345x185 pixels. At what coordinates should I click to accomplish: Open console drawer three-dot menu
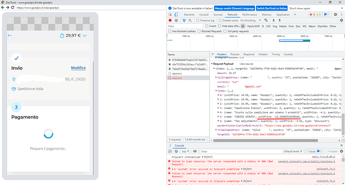coord(170,145)
